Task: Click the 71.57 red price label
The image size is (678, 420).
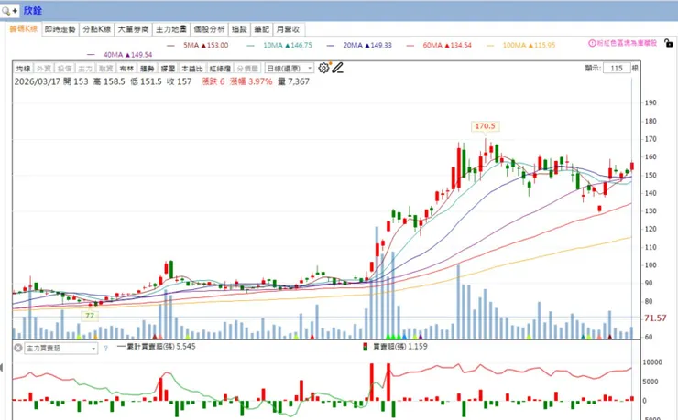Action: click(655, 318)
